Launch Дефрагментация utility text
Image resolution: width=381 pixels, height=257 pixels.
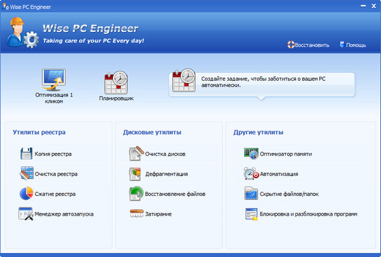167,174
